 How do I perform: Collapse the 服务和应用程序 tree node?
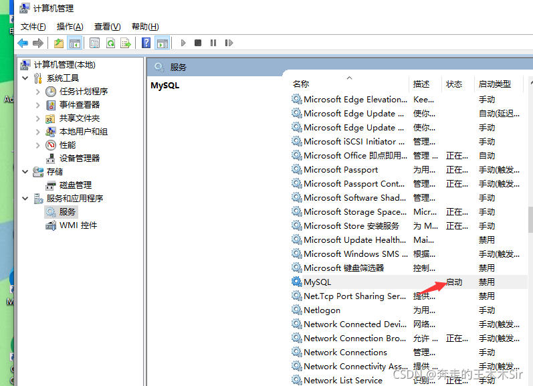(x=25, y=198)
